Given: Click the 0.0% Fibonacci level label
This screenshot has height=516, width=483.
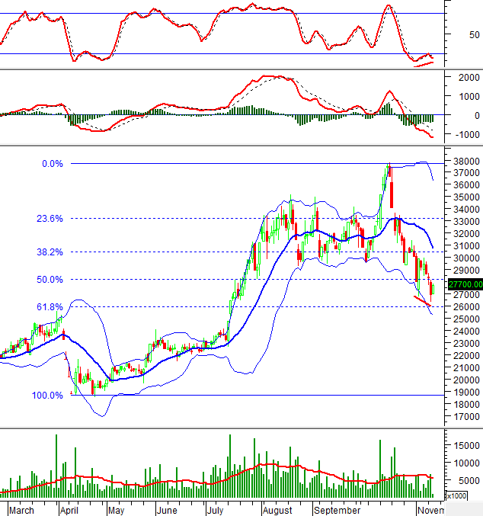Looking at the screenshot, I should pyautogui.click(x=52, y=164).
